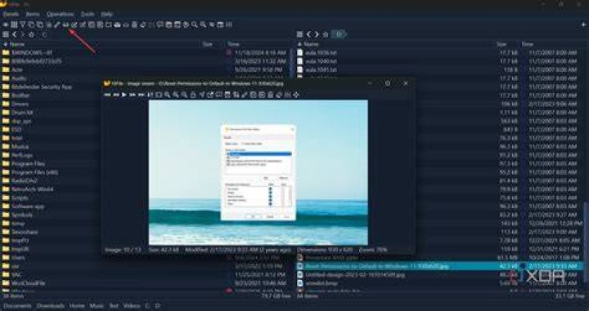Click the filter funnel icon in main toolbar
The width and height of the screenshot is (589, 311).
click(23, 24)
